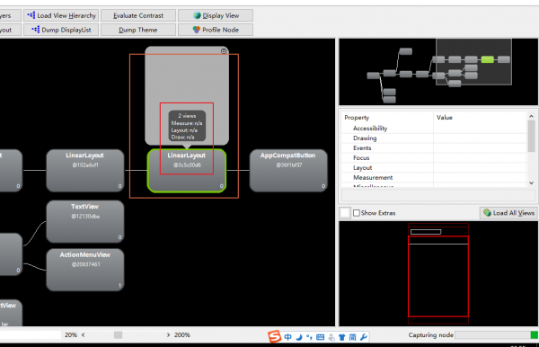539x347 pixels.
Task: Click the Profile Node icon button
Action: [x=216, y=30]
